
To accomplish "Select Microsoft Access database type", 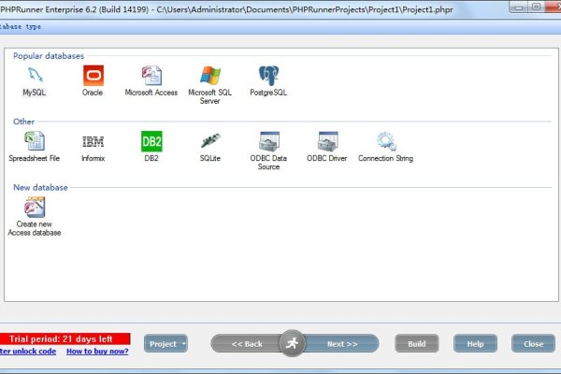I will [151, 77].
